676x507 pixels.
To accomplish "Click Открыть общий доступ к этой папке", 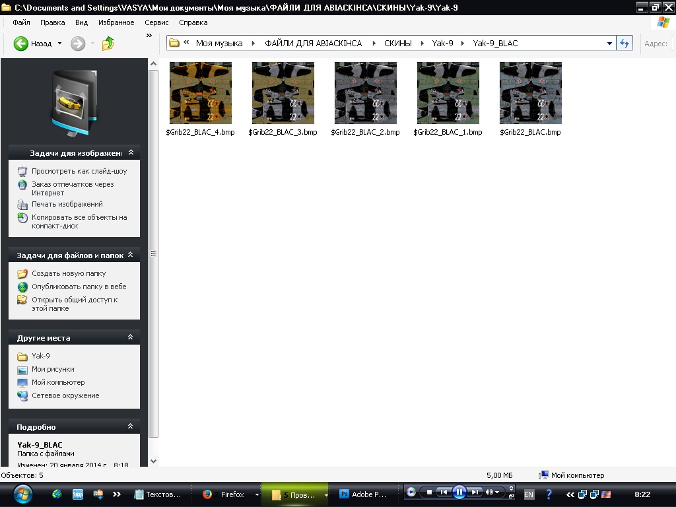I will pyautogui.click(x=75, y=304).
